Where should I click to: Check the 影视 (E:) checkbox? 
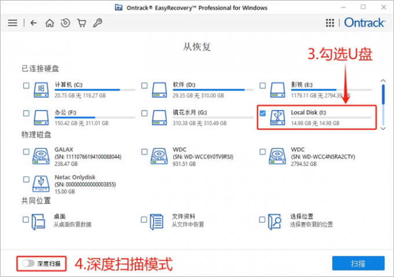[262, 85]
